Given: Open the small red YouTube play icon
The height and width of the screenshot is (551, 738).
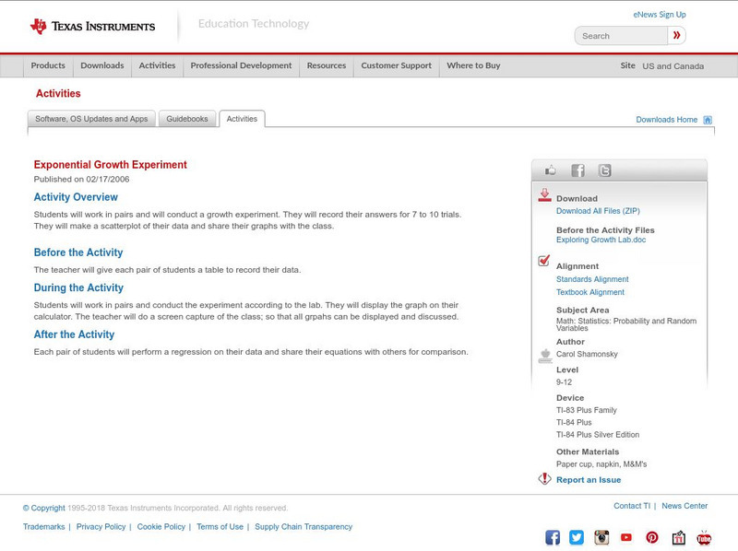Looking at the screenshot, I should click(626, 537).
